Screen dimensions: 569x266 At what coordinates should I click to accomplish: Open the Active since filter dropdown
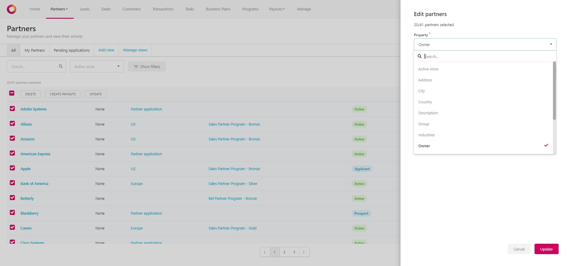pyautogui.click(x=97, y=66)
